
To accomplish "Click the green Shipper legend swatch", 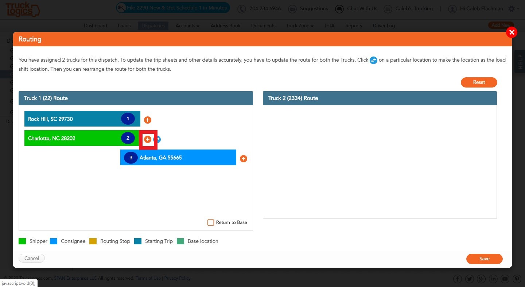I will (22, 241).
